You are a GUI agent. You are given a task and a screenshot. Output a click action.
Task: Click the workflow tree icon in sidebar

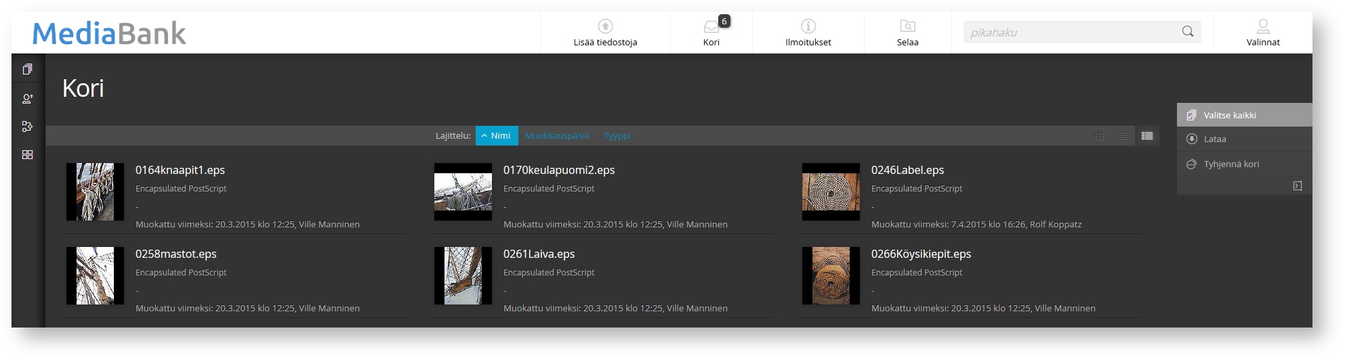point(28,127)
